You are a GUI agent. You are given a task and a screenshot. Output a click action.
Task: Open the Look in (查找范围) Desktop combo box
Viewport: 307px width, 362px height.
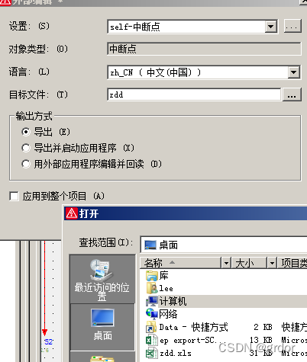(224, 245)
